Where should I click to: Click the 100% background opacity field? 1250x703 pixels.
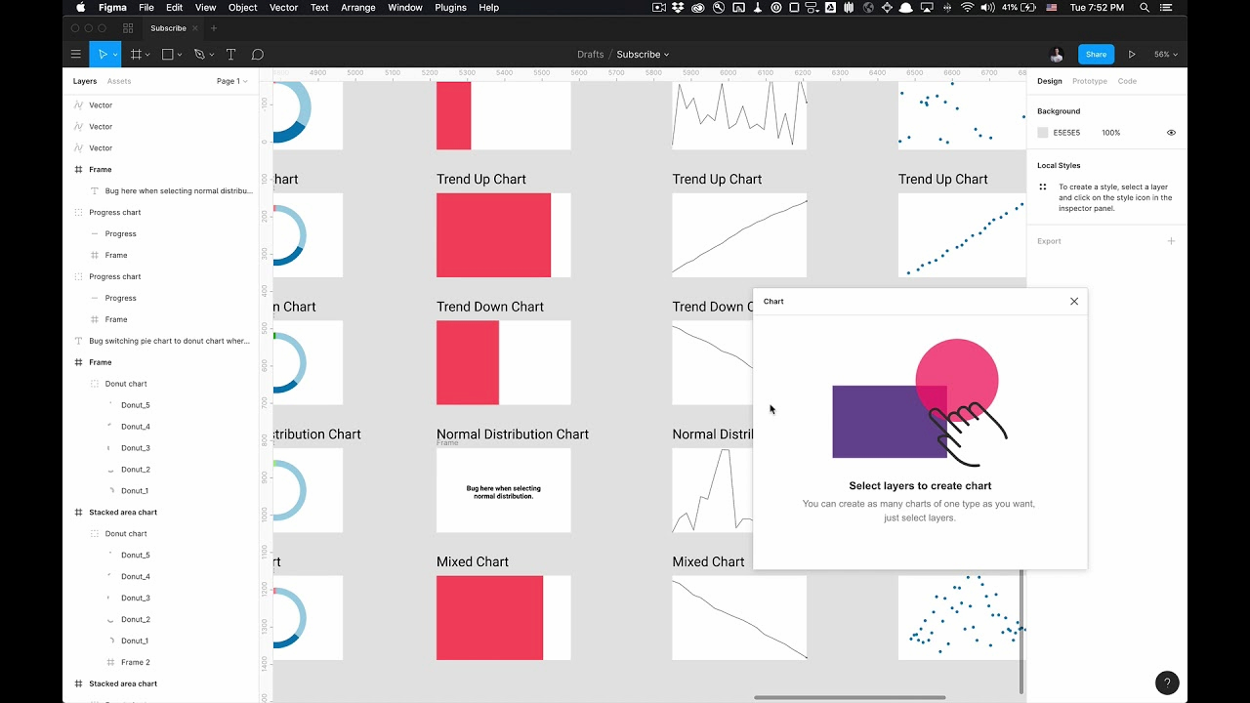click(1110, 133)
